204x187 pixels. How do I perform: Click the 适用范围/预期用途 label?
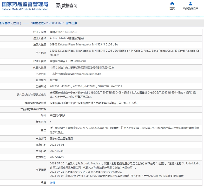[x=35, y=103]
